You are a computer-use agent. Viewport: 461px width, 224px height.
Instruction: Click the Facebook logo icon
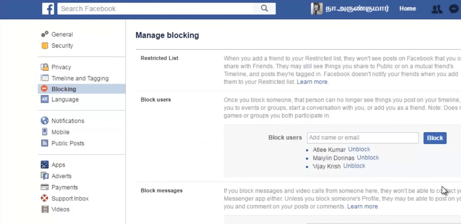[x=48, y=9]
